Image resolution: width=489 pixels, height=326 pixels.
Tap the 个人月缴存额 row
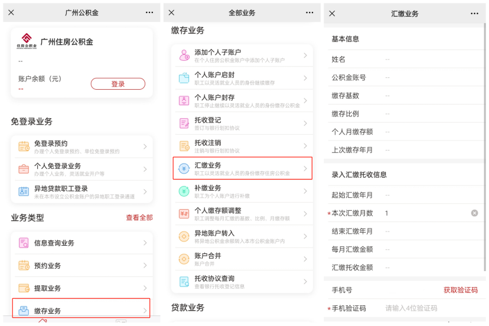point(405,132)
